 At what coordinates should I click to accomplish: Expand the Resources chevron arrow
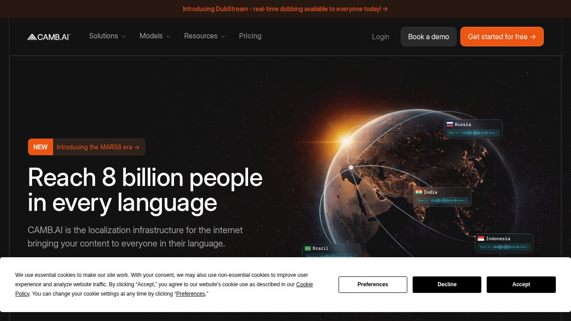coord(223,37)
